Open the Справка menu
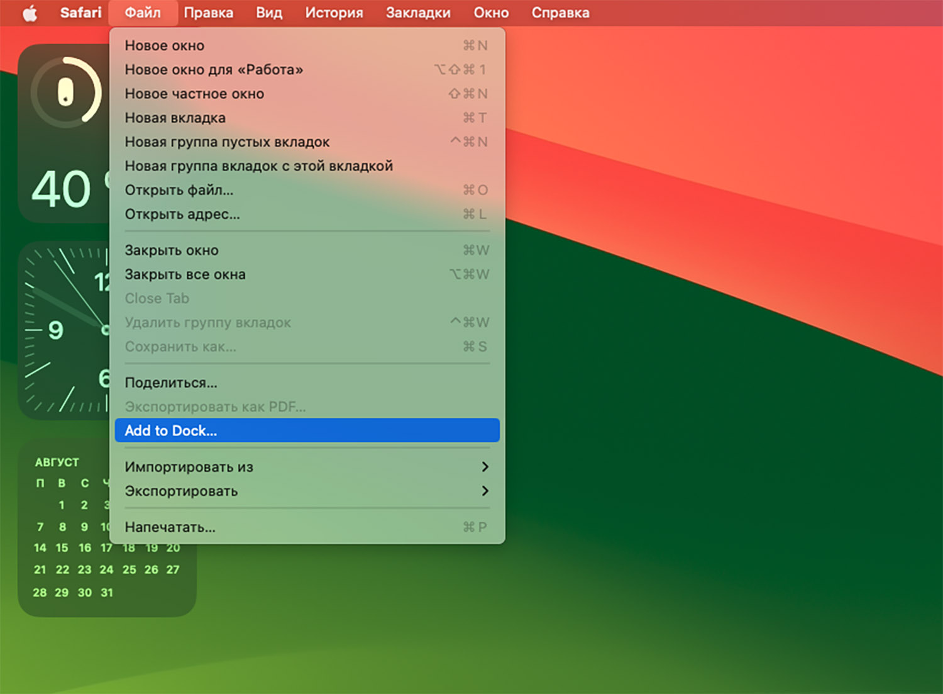This screenshot has width=943, height=694. click(560, 13)
